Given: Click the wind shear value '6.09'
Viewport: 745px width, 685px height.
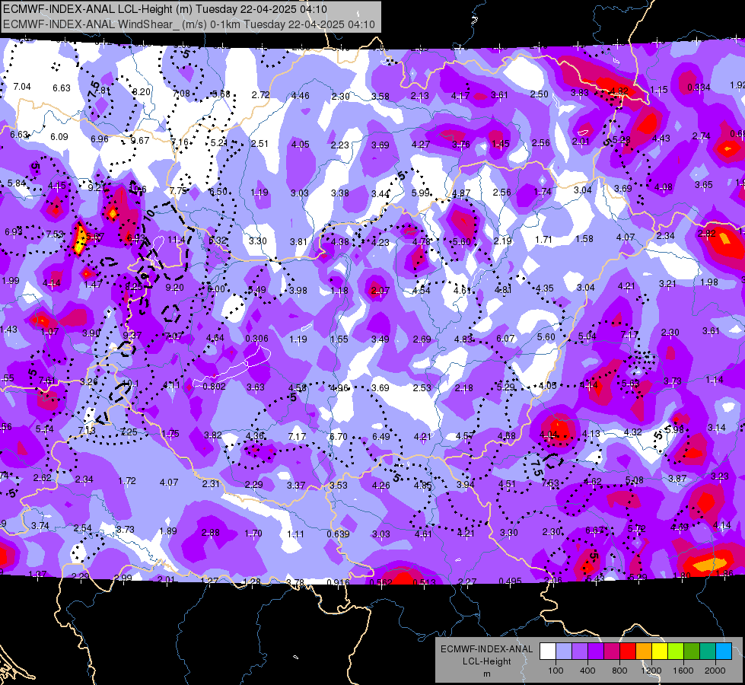Looking at the screenshot, I should 59,136.
